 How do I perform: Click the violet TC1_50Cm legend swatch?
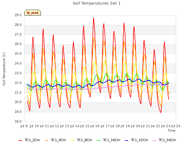(154, 141)
